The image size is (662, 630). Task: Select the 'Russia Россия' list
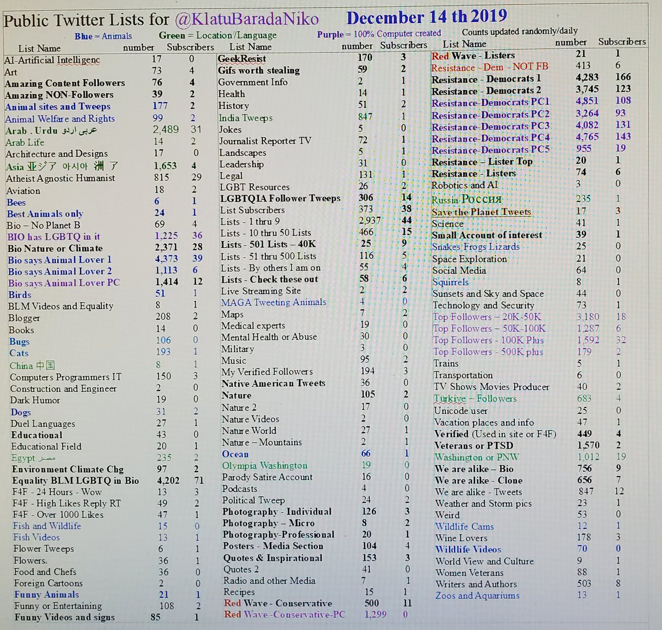point(467,199)
